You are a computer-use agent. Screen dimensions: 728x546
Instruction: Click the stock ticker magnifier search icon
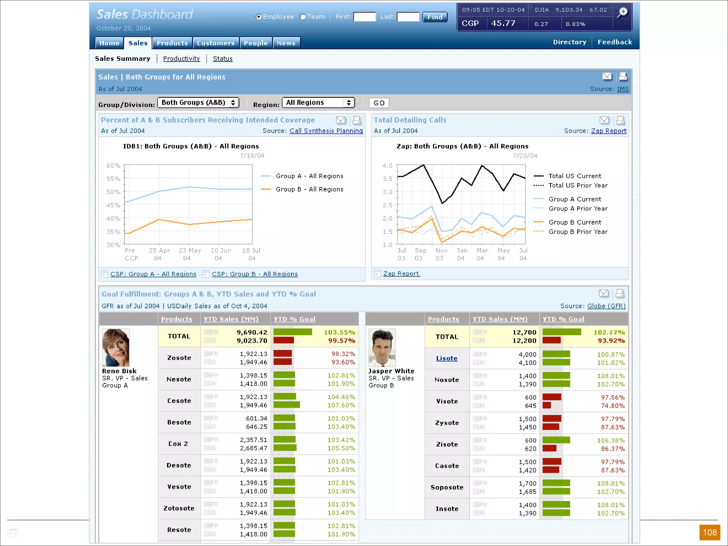[x=622, y=13]
